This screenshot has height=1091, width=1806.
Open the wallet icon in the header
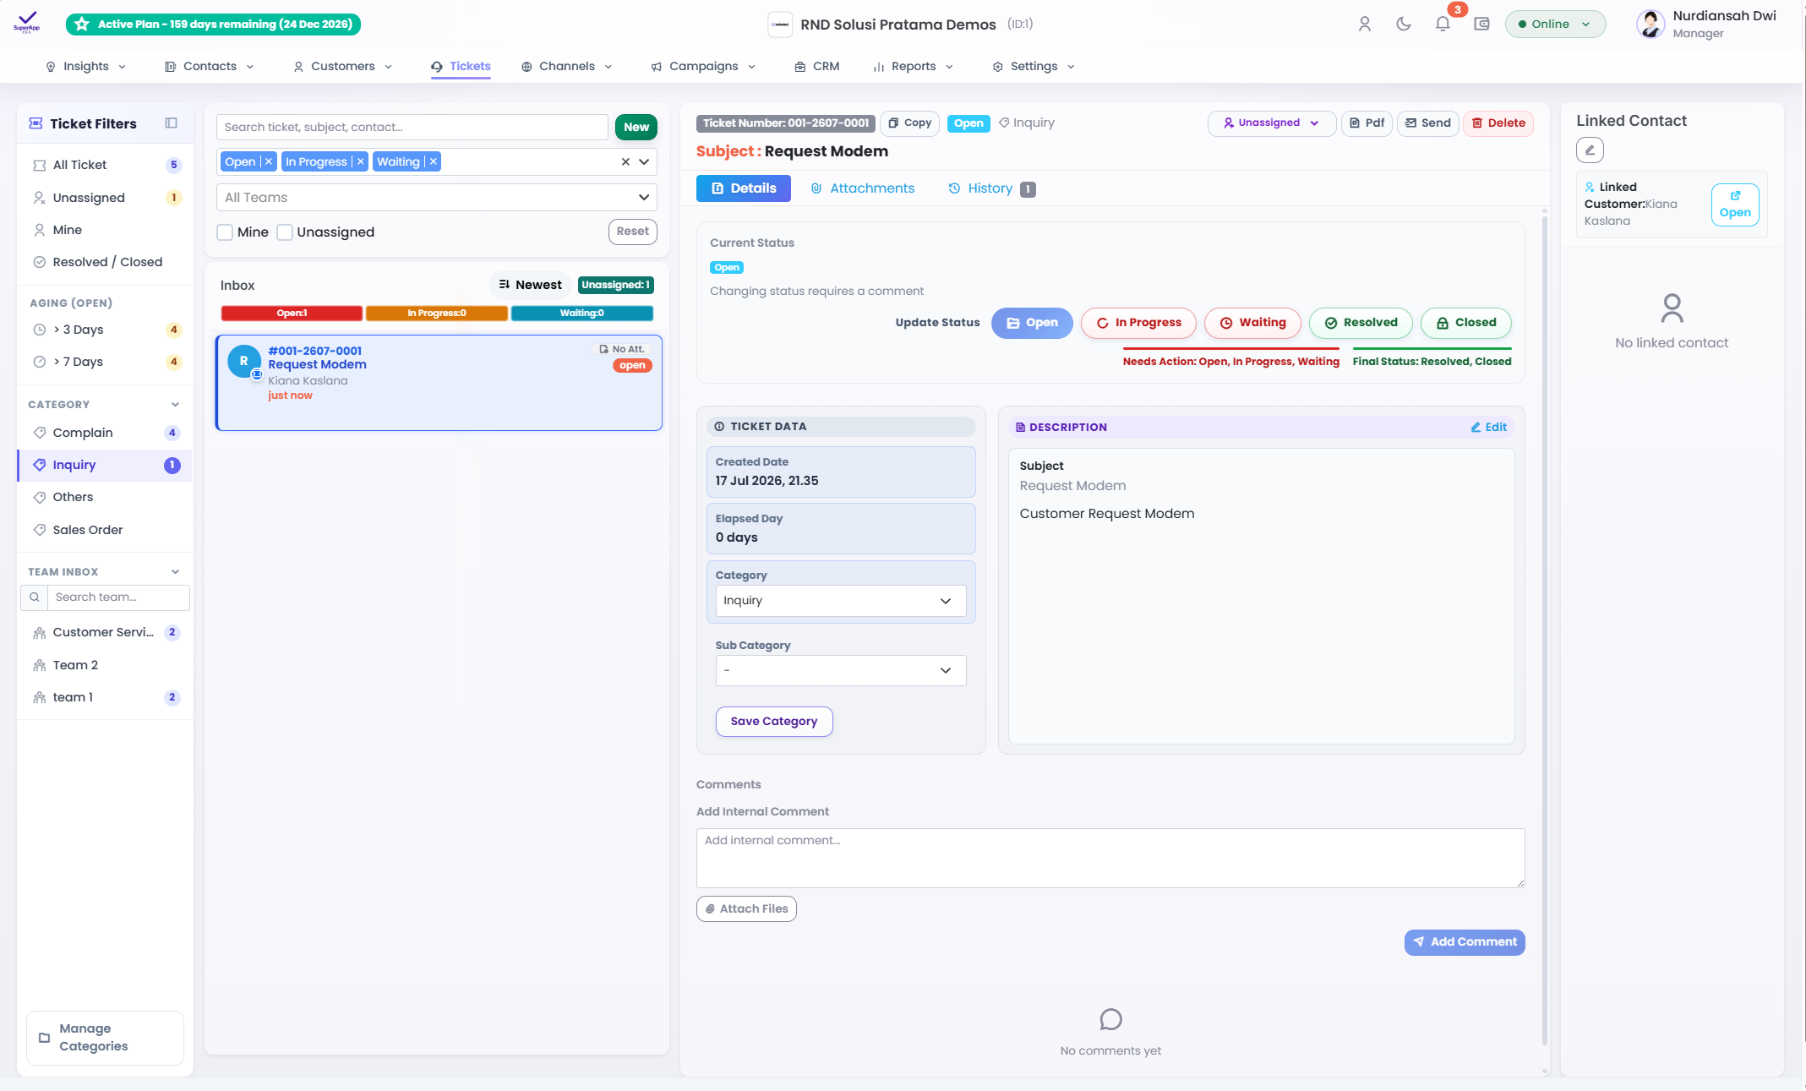click(1481, 24)
